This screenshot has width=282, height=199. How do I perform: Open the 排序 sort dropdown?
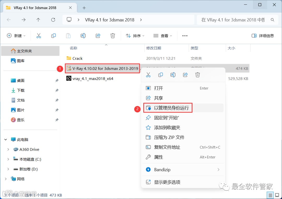click(135, 36)
